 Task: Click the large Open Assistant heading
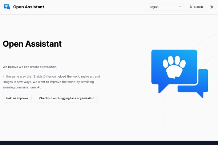[32, 44]
